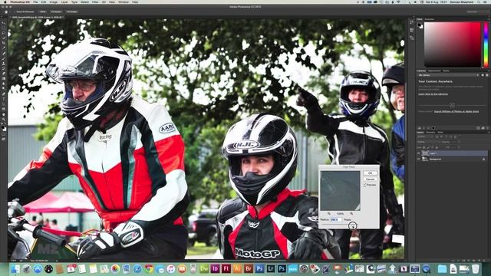Launch Bridge (Br) from the dock
Image resolution: width=491 pixels, height=276 pixels.
(x=249, y=268)
